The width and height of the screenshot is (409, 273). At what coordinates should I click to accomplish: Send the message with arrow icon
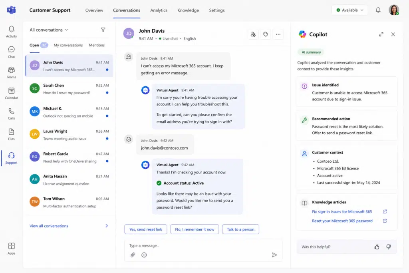274,255
